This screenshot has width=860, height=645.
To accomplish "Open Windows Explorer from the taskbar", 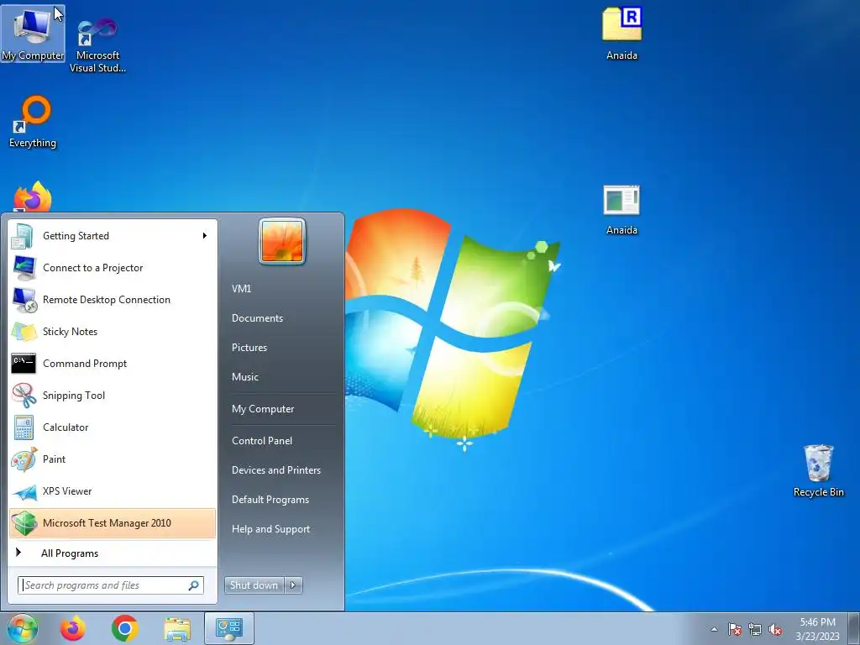I will [x=177, y=629].
